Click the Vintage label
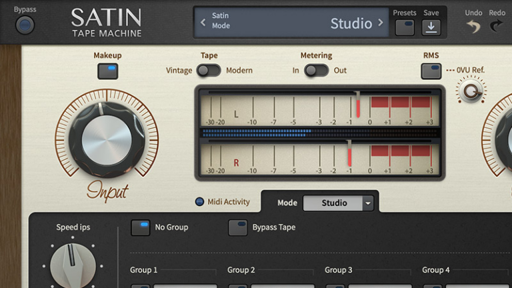The height and width of the screenshot is (288, 512). [x=179, y=71]
